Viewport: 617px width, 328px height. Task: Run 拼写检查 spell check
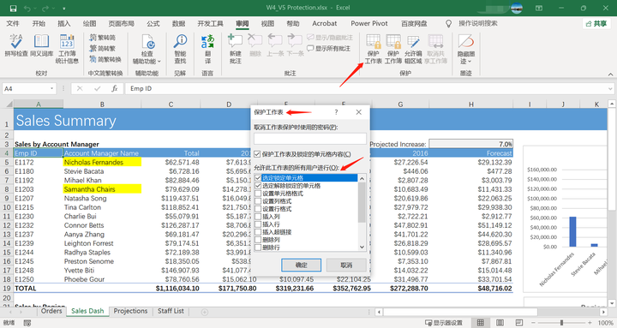pyautogui.click(x=16, y=45)
